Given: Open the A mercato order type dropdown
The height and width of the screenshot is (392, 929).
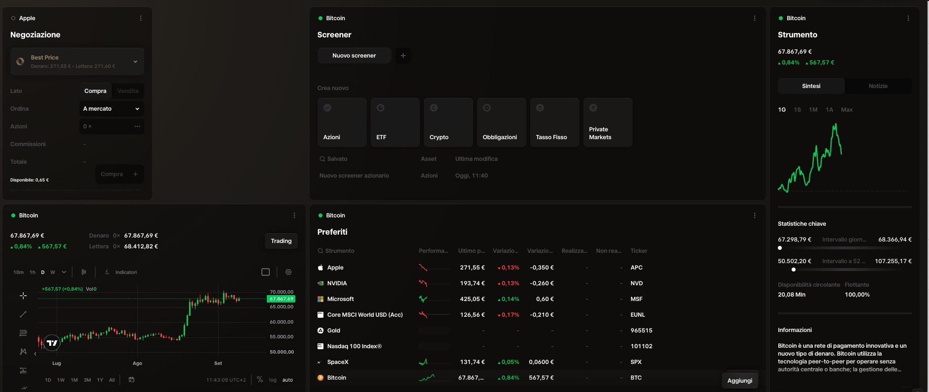Looking at the screenshot, I should [112, 109].
